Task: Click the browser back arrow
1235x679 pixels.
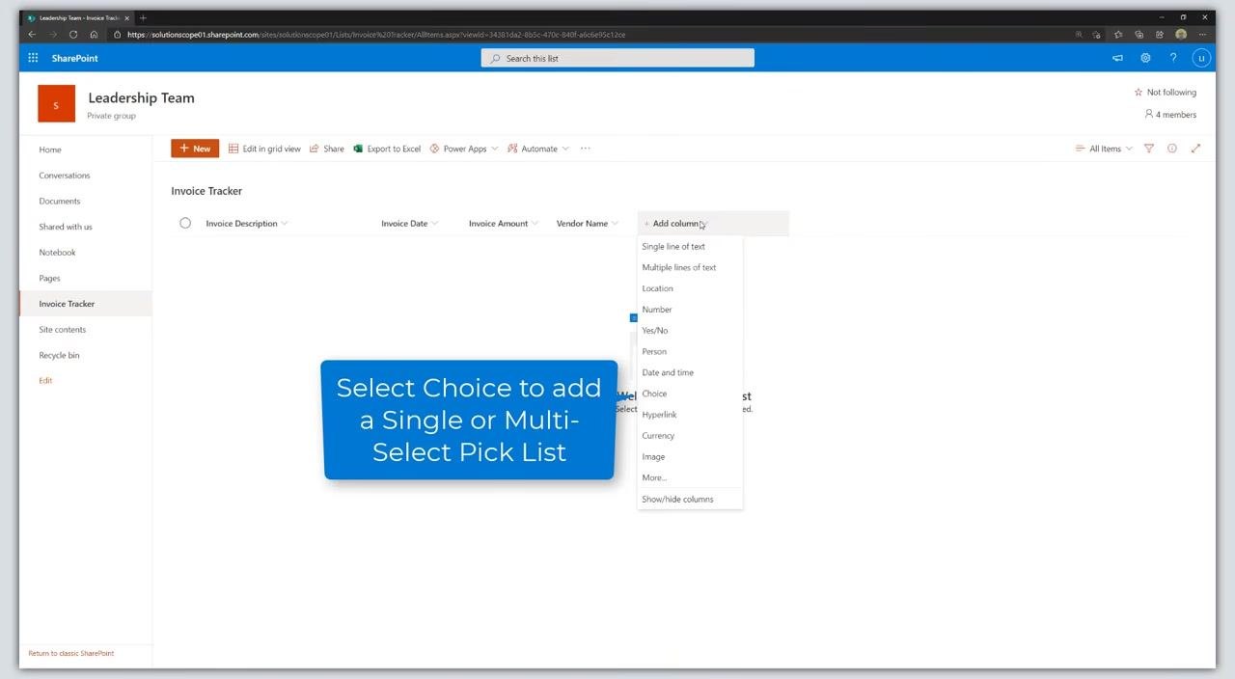Action: 32,35
